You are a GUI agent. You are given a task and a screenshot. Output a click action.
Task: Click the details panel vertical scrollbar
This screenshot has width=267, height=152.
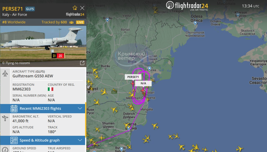click(86, 119)
